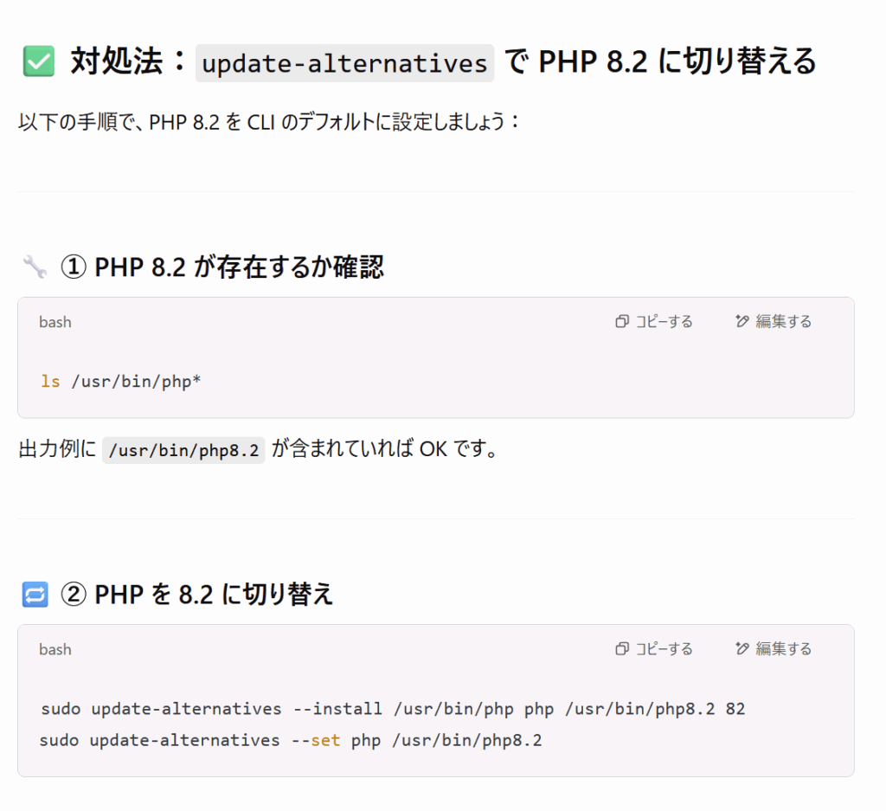This screenshot has width=886, height=811.
Task: Click the ls /usr/bin/php* command line
Action: pyautogui.click(x=120, y=382)
